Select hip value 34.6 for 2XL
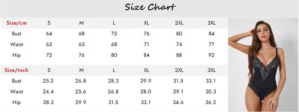 click(178, 102)
